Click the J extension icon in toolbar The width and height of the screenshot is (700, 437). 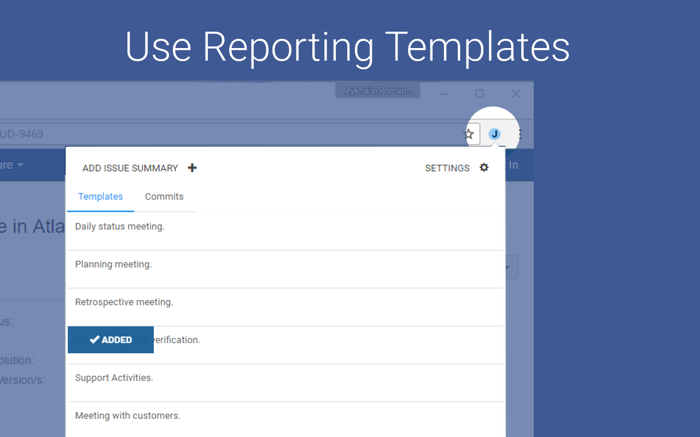[x=494, y=134]
